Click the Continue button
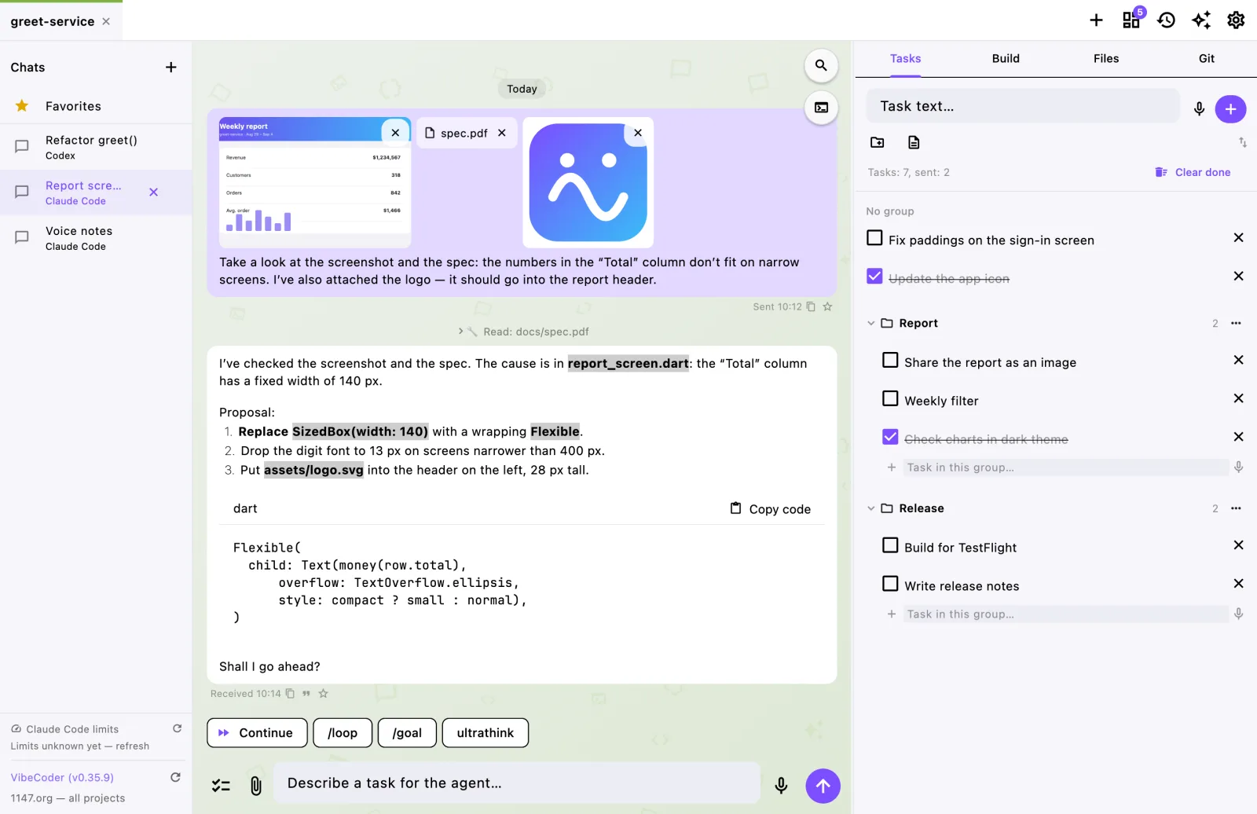Viewport: 1257px width, 814px height. [255, 733]
